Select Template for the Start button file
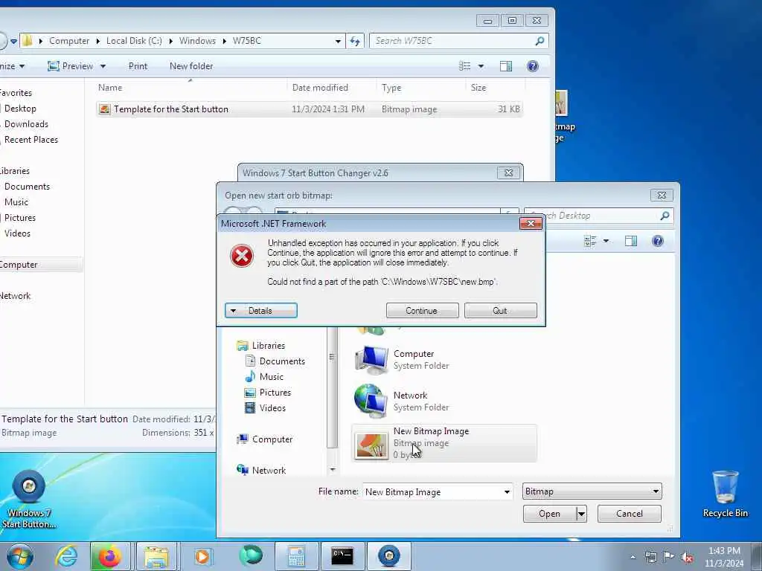The width and height of the screenshot is (762, 571). click(309, 109)
